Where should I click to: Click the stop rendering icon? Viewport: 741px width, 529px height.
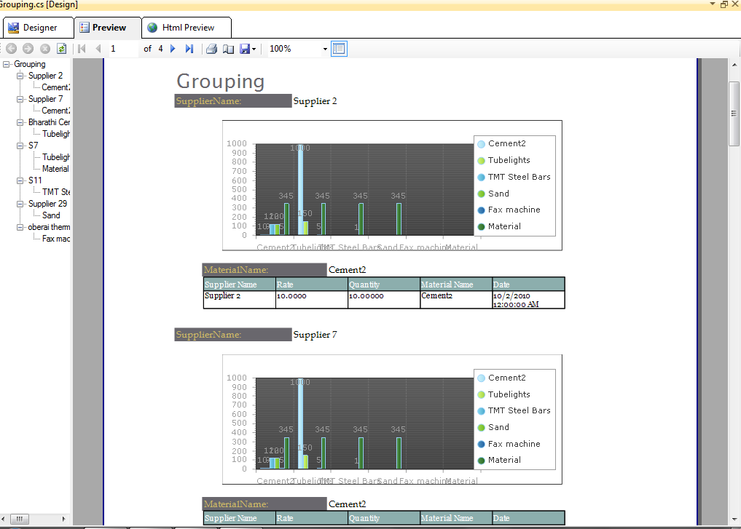tap(45, 49)
